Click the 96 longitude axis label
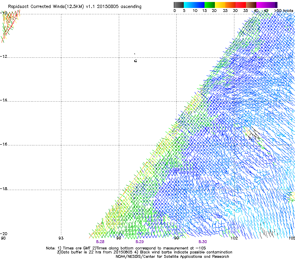Screen dimensions: 295x259 (119, 238)
